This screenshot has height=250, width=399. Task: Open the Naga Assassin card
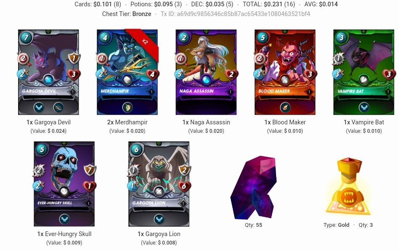(x=206, y=72)
